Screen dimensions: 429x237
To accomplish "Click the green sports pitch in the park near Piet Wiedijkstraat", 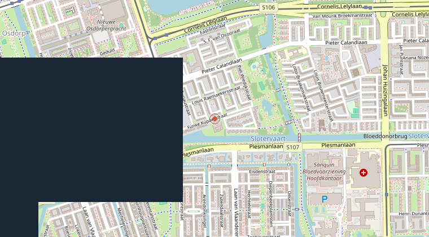I will [262, 86].
